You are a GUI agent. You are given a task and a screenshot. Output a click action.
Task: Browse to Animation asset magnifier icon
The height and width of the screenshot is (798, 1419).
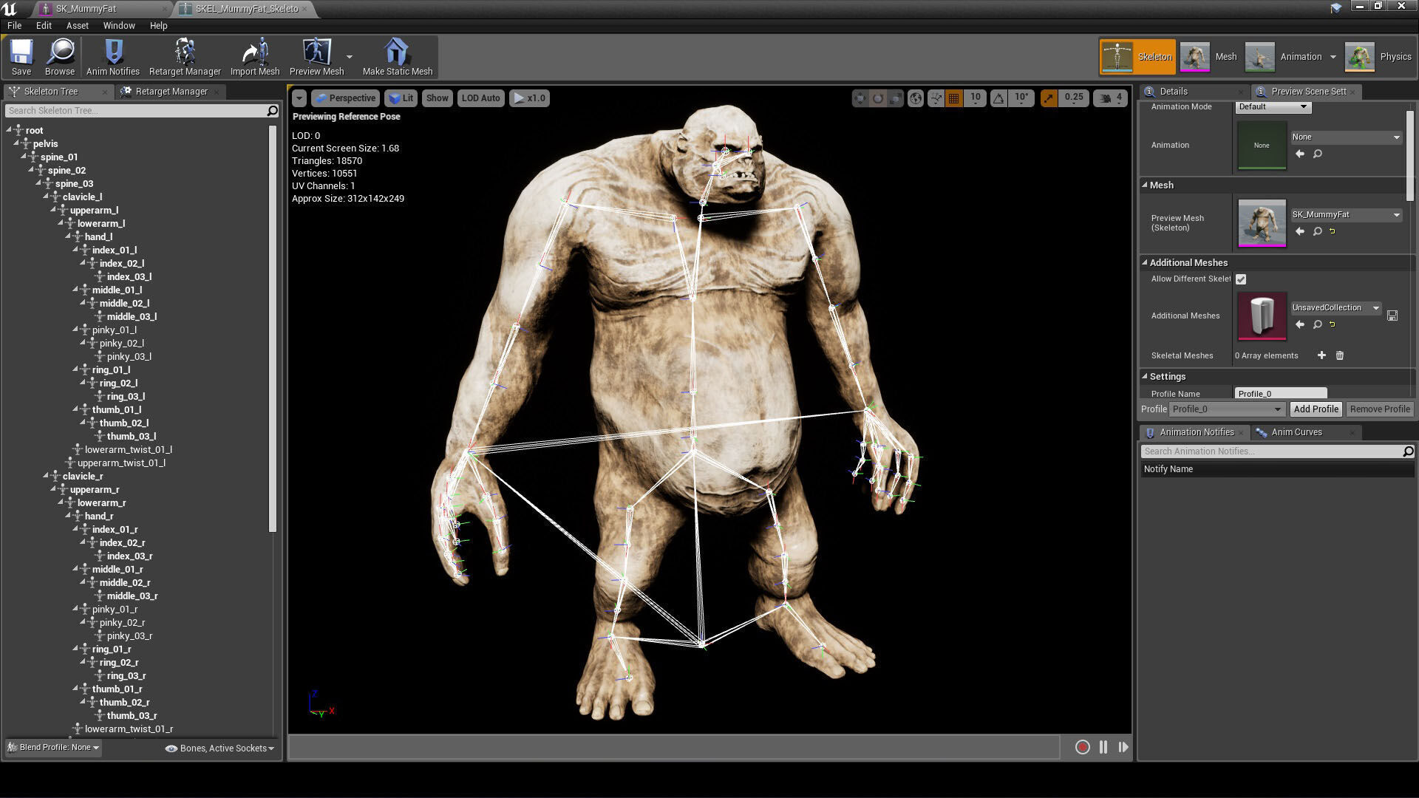click(x=1317, y=154)
